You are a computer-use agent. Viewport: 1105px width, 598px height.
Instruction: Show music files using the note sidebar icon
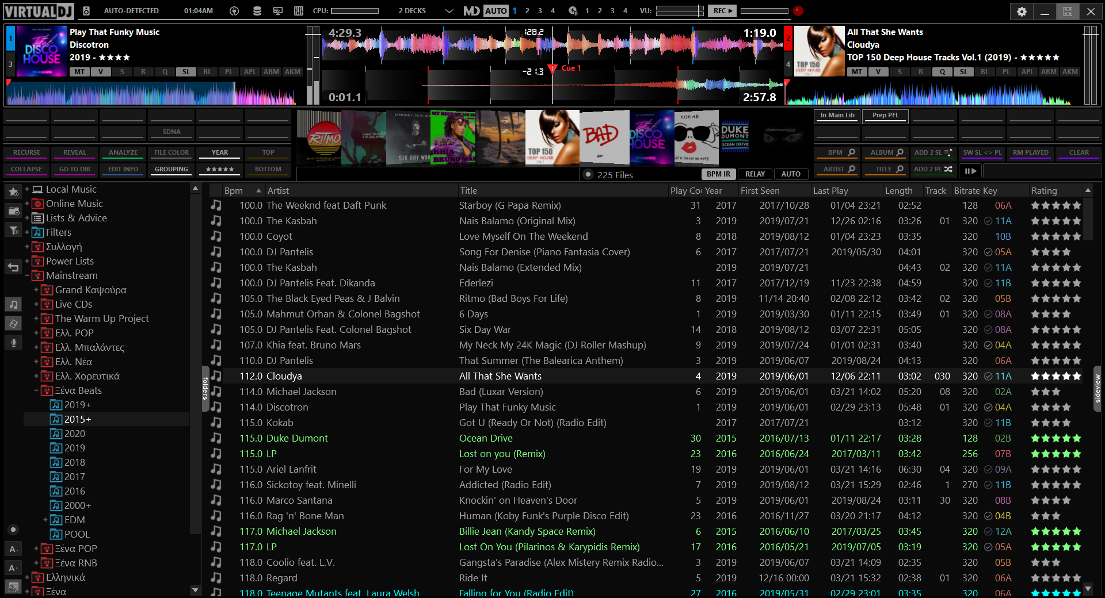click(x=13, y=304)
